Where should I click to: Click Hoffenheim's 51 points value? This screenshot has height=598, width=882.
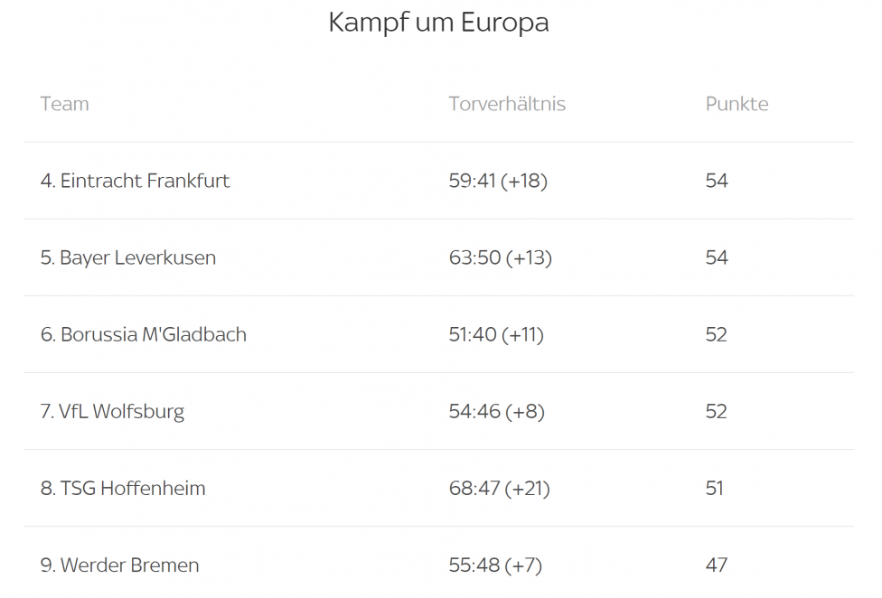pyautogui.click(x=715, y=488)
